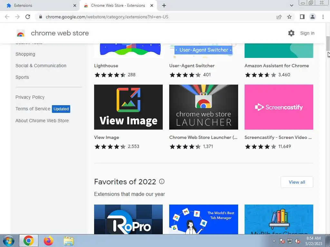This screenshot has width=330, height=247.
Task: Click the Chrome taskbar icon
Action: 29,241
